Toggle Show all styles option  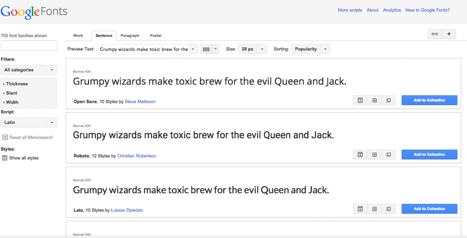click(x=20, y=158)
